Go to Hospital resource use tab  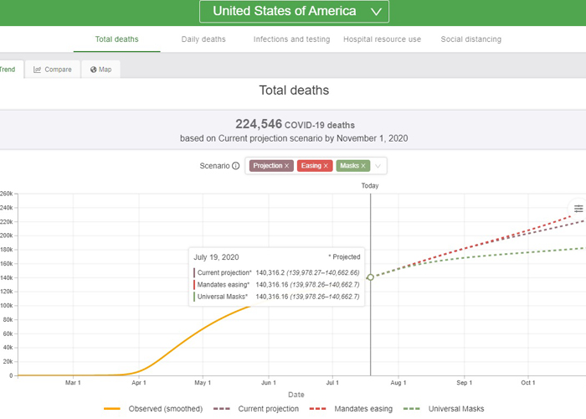pos(382,39)
